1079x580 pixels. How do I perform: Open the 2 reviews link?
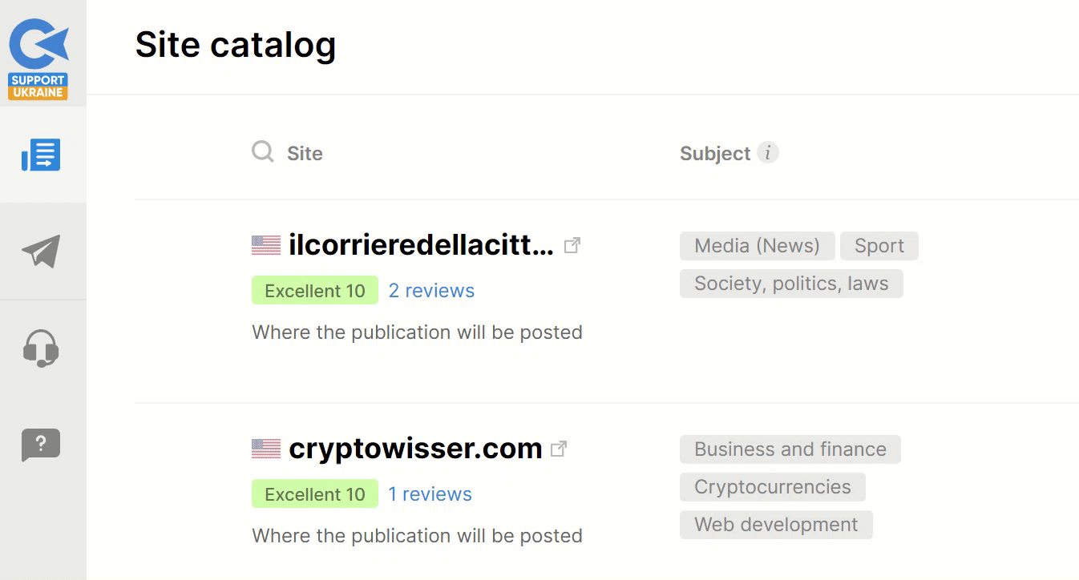pyautogui.click(x=431, y=291)
